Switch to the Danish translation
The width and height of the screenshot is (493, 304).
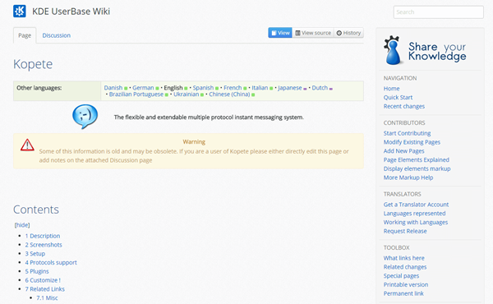point(113,88)
